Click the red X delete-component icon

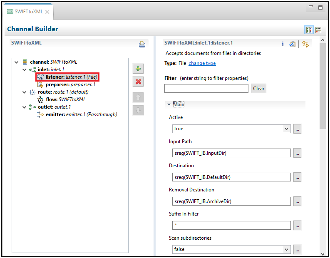click(x=138, y=82)
